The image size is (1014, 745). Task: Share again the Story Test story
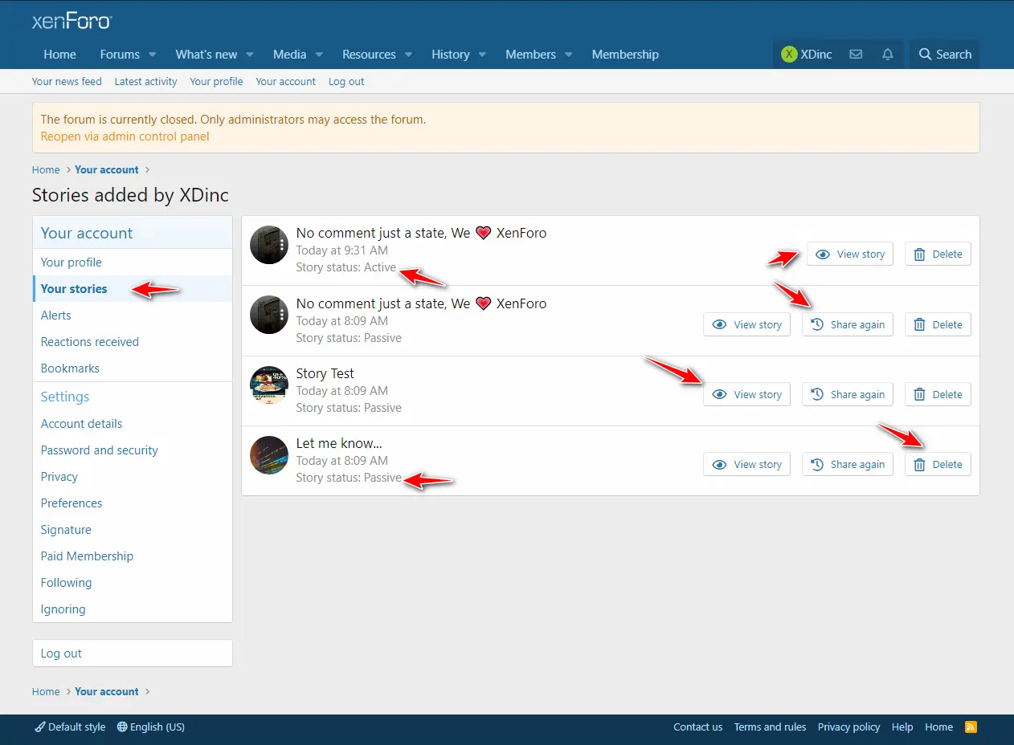click(847, 395)
